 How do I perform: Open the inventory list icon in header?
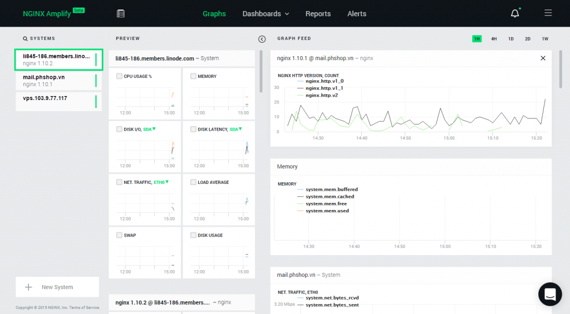pyautogui.click(x=121, y=14)
